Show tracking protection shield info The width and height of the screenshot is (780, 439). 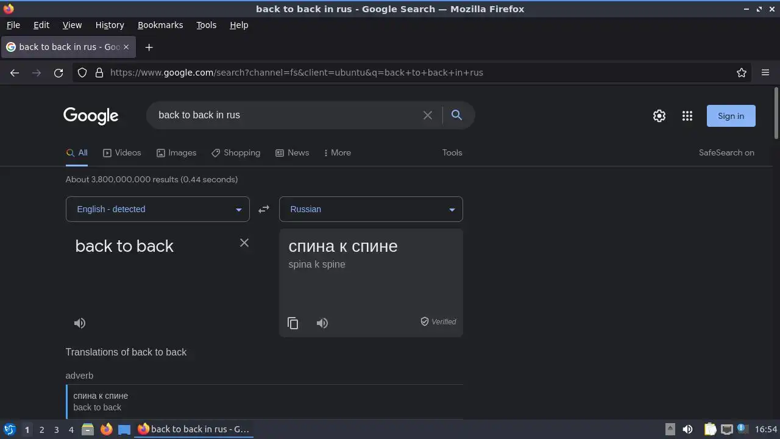click(82, 73)
